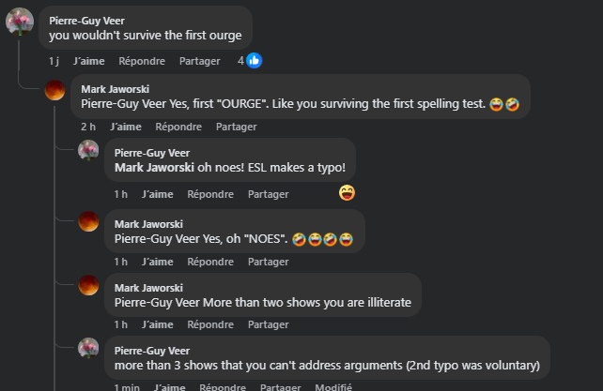
Task: Click Mark Jaworski's avatar on NOES reply
Action: 88,222
